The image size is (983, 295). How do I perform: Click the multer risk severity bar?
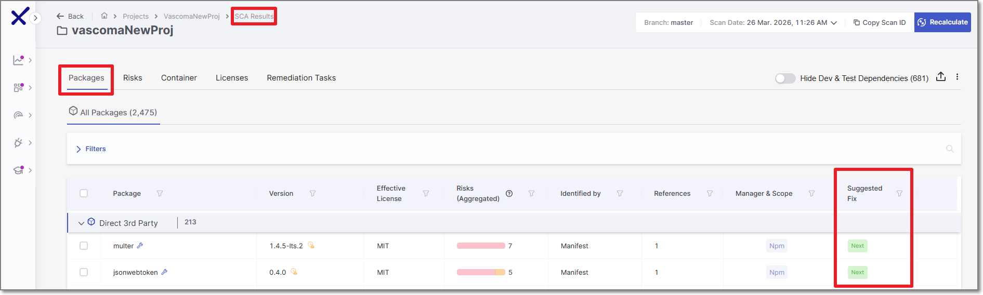[x=481, y=246]
